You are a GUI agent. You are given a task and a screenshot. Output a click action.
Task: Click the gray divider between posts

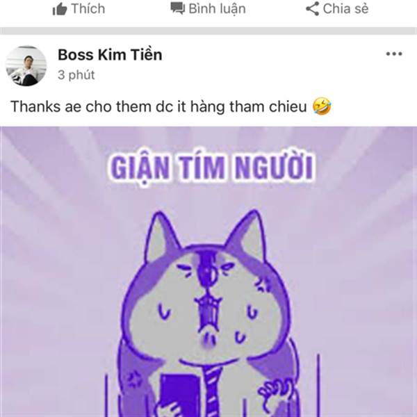point(208,31)
